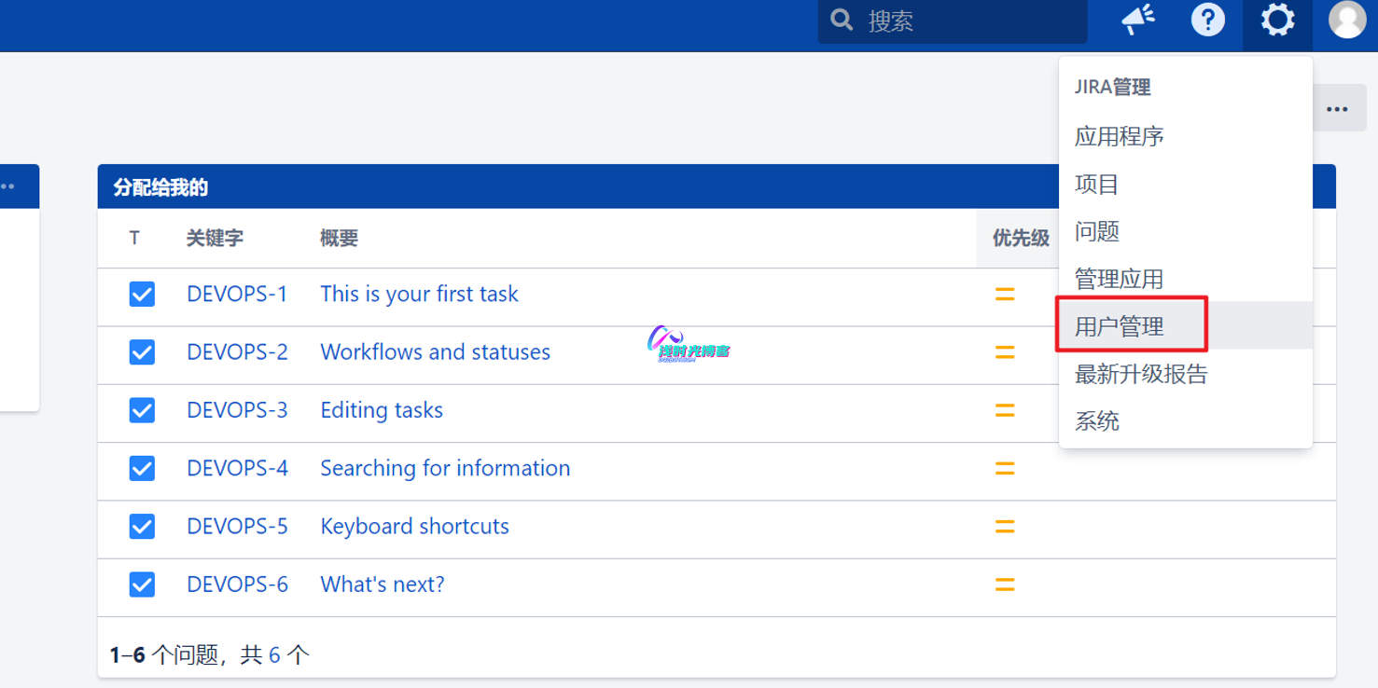Choose 应用程序 in JIRA管理 menu

pyautogui.click(x=1119, y=137)
